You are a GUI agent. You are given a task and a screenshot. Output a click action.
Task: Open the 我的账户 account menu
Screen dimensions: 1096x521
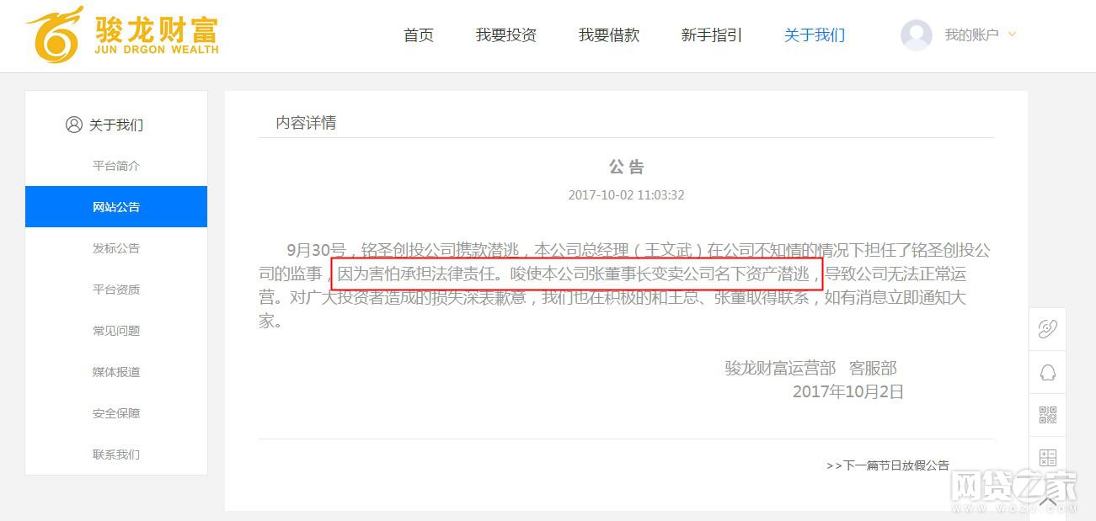coord(971,35)
